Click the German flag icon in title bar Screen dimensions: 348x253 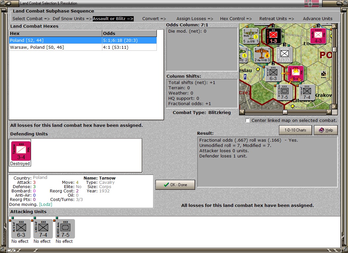[x=312, y=3]
